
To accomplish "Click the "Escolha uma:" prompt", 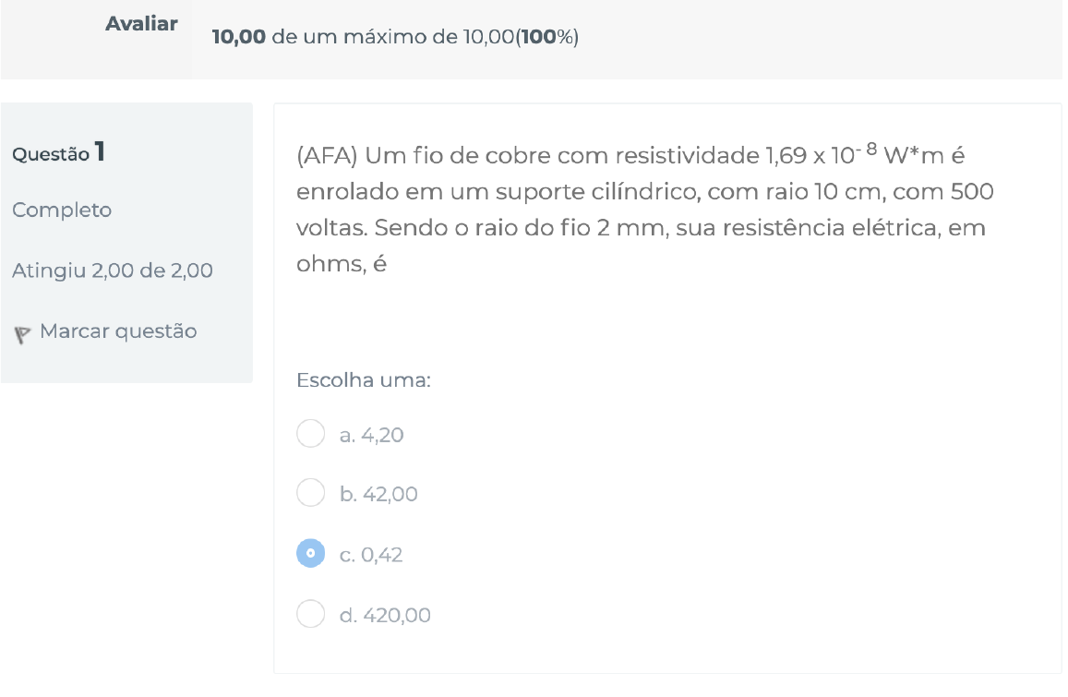I will (x=364, y=380).
